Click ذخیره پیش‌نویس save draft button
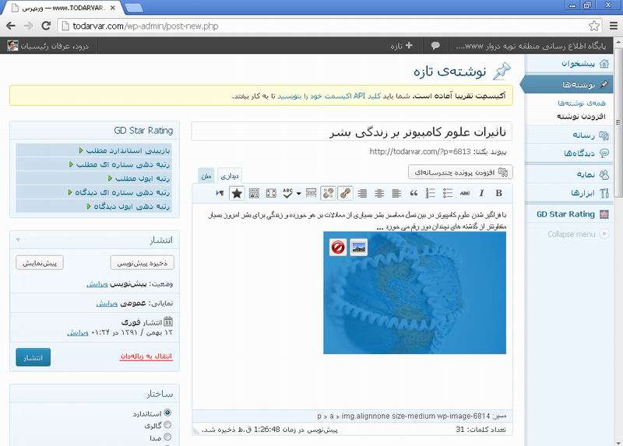This screenshot has width=623, height=446. coord(142,263)
